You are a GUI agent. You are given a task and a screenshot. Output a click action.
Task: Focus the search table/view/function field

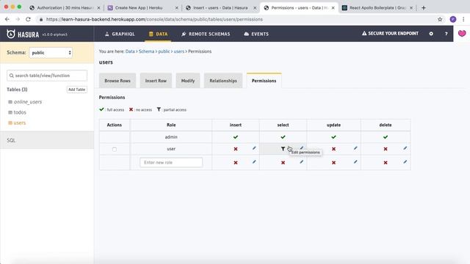pyautogui.click(x=47, y=76)
